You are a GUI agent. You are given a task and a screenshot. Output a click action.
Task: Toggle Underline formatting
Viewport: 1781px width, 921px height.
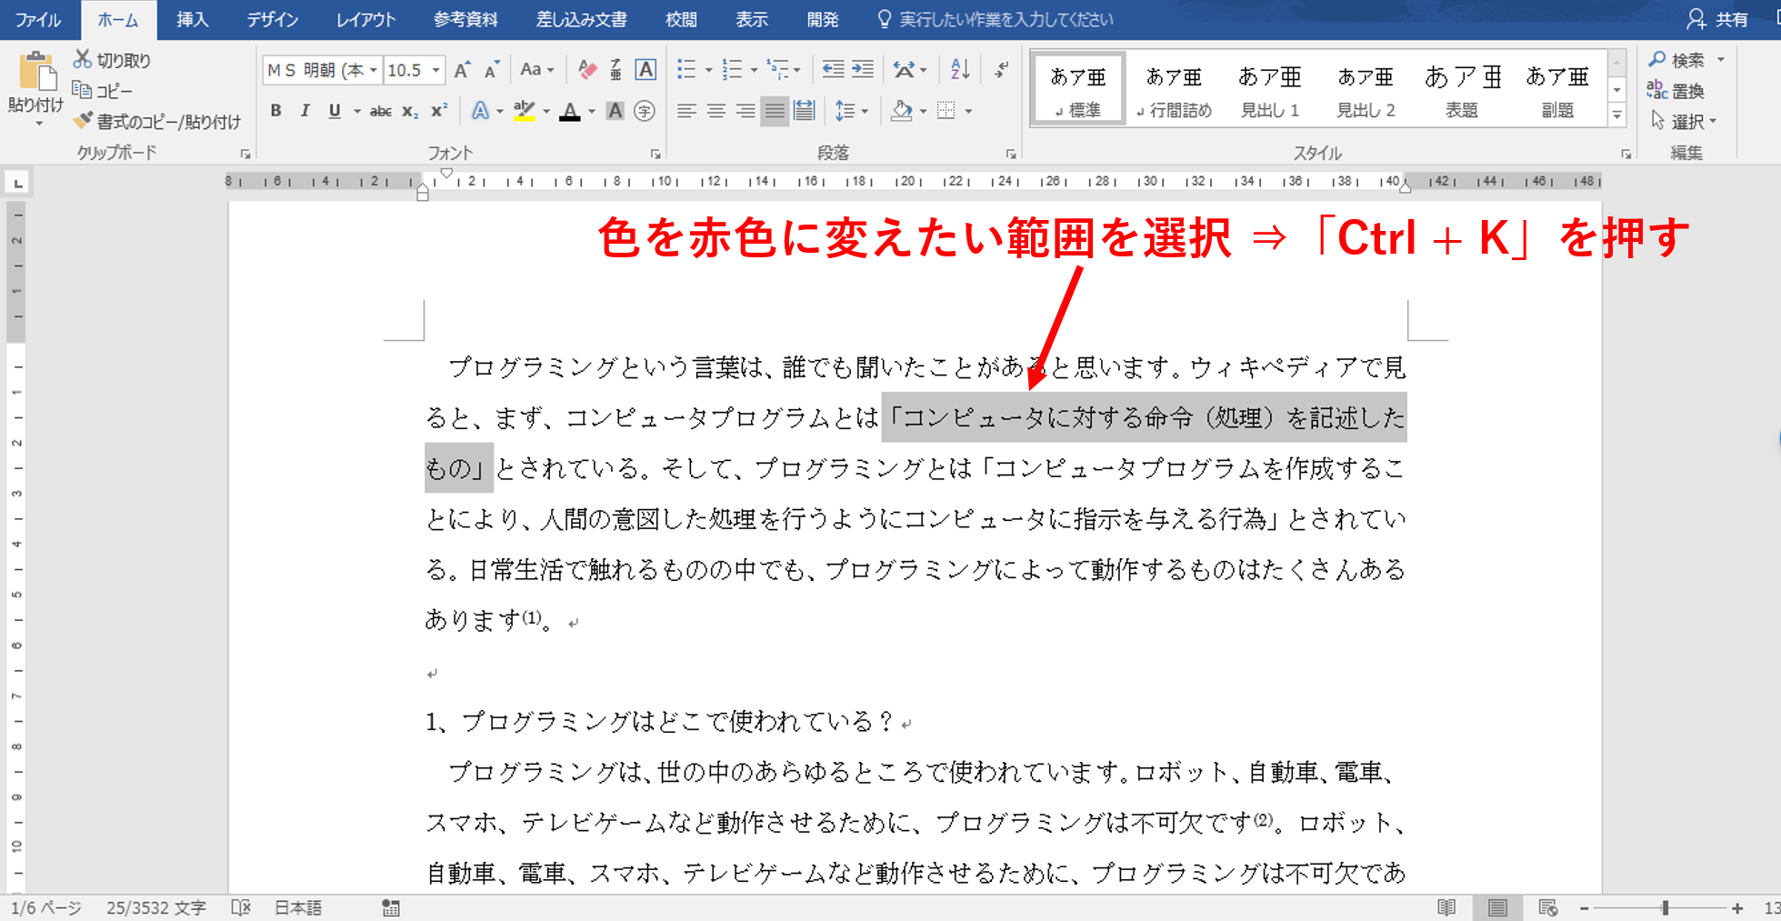click(335, 111)
